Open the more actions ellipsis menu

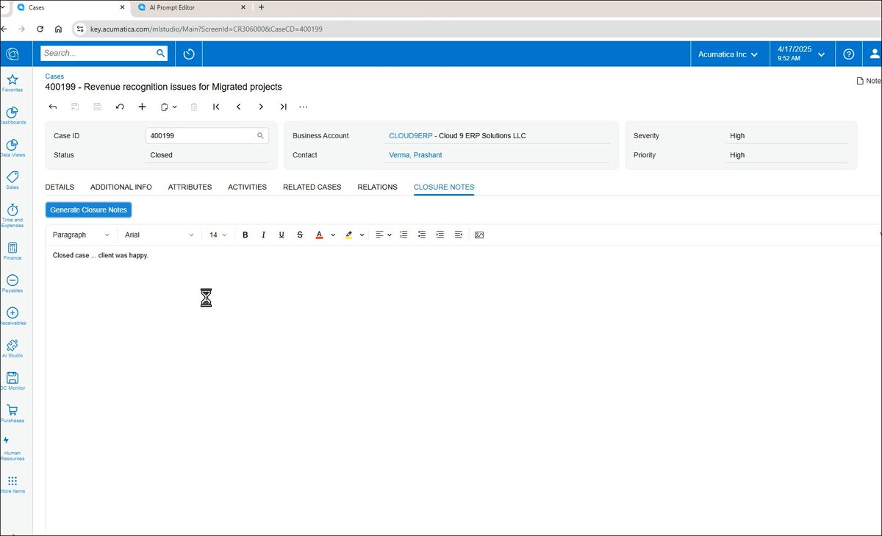(x=304, y=107)
